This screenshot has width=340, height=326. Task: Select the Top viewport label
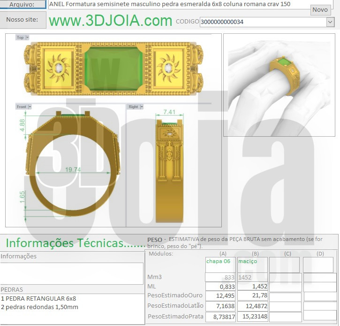click(20, 38)
